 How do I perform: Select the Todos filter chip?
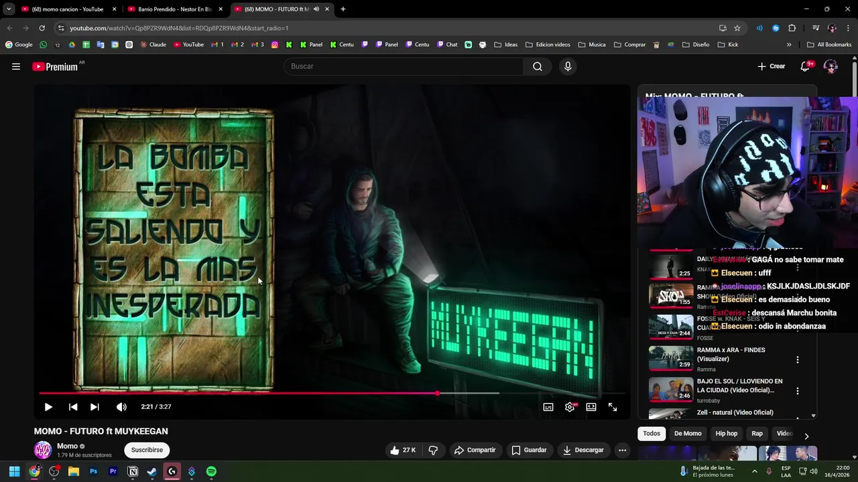pos(652,434)
